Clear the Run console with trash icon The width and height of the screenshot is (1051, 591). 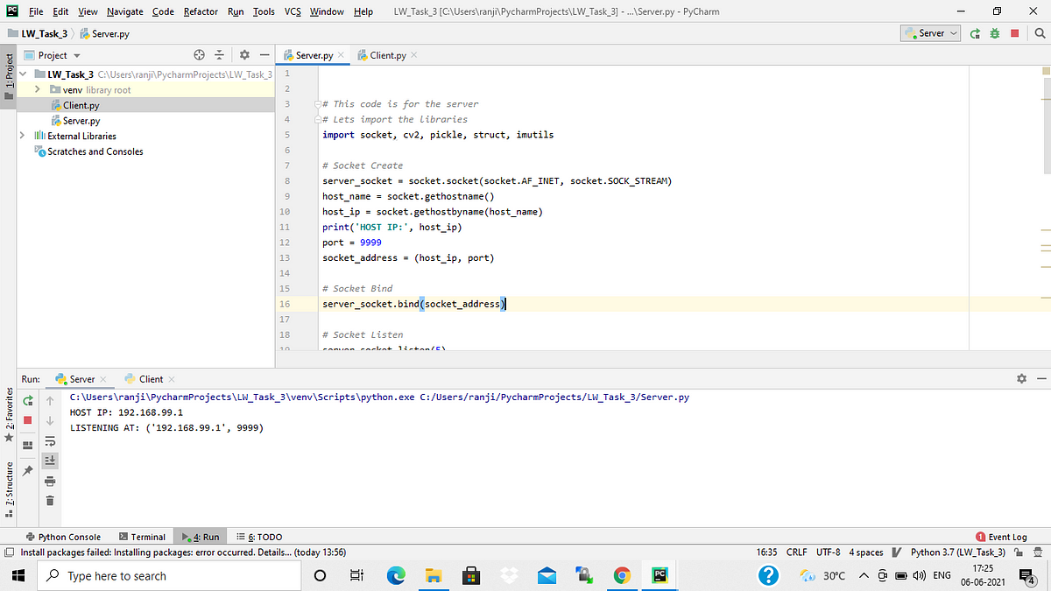(x=50, y=501)
